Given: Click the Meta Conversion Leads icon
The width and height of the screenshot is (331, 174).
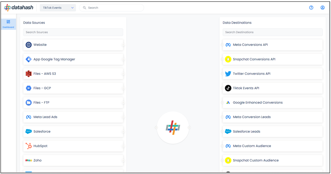Looking at the screenshot, I should click(x=228, y=117).
